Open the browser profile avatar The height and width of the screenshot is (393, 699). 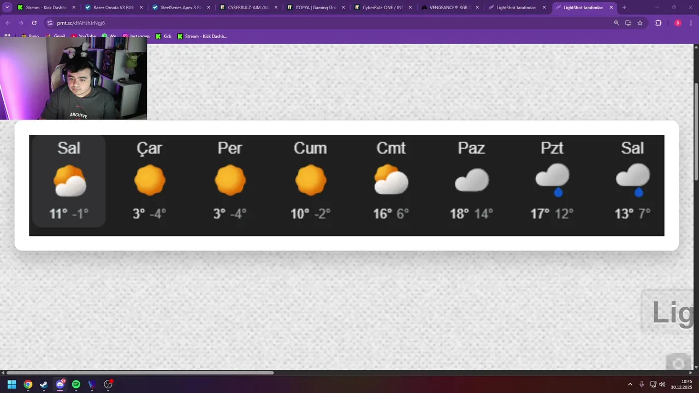[x=678, y=23]
